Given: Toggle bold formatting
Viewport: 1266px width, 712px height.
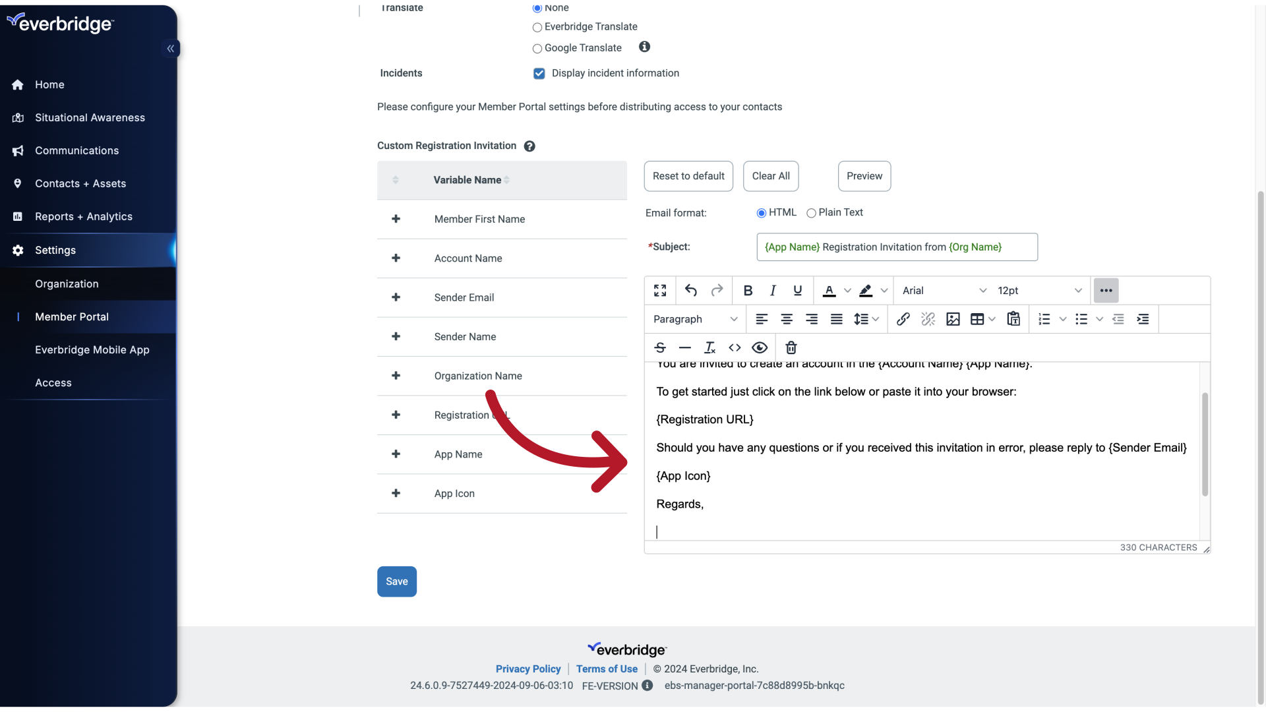Looking at the screenshot, I should (748, 290).
